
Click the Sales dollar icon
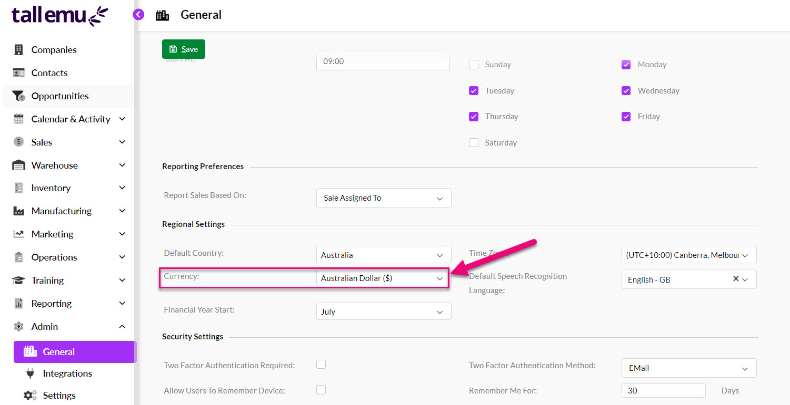click(19, 142)
